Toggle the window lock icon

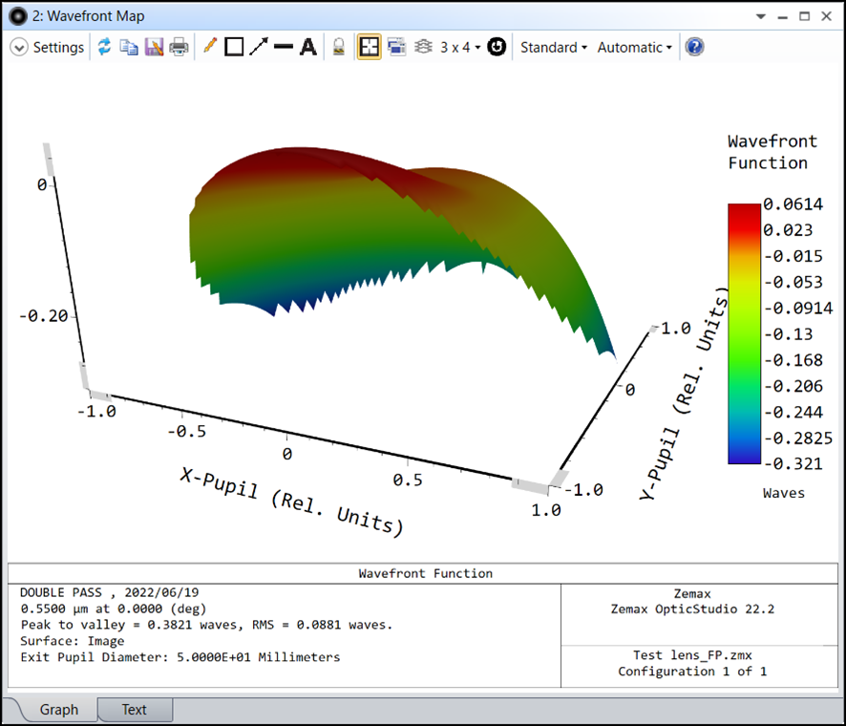coord(339,47)
